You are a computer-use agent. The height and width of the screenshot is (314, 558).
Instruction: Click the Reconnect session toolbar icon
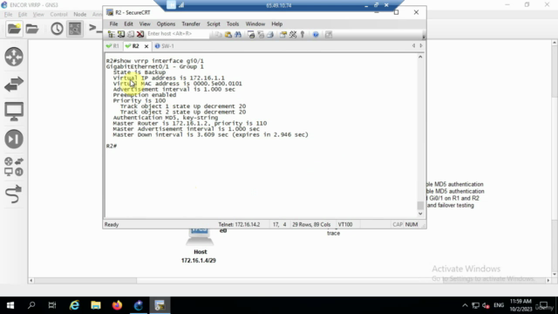point(131,34)
